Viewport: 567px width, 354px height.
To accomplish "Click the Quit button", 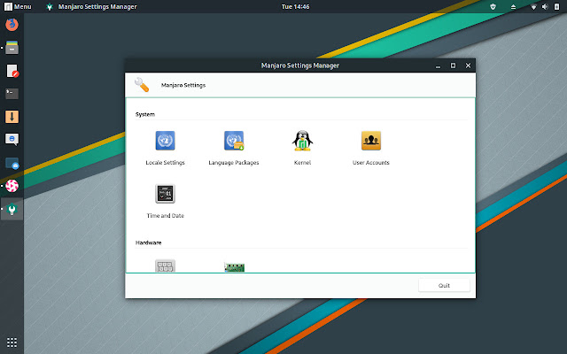I will point(444,285).
